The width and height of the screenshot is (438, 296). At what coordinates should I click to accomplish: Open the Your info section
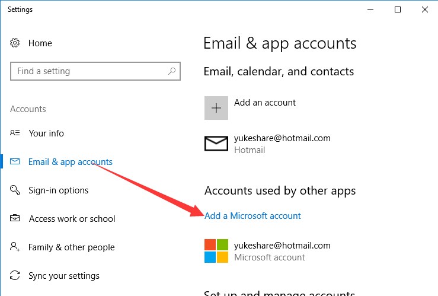click(46, 133)
